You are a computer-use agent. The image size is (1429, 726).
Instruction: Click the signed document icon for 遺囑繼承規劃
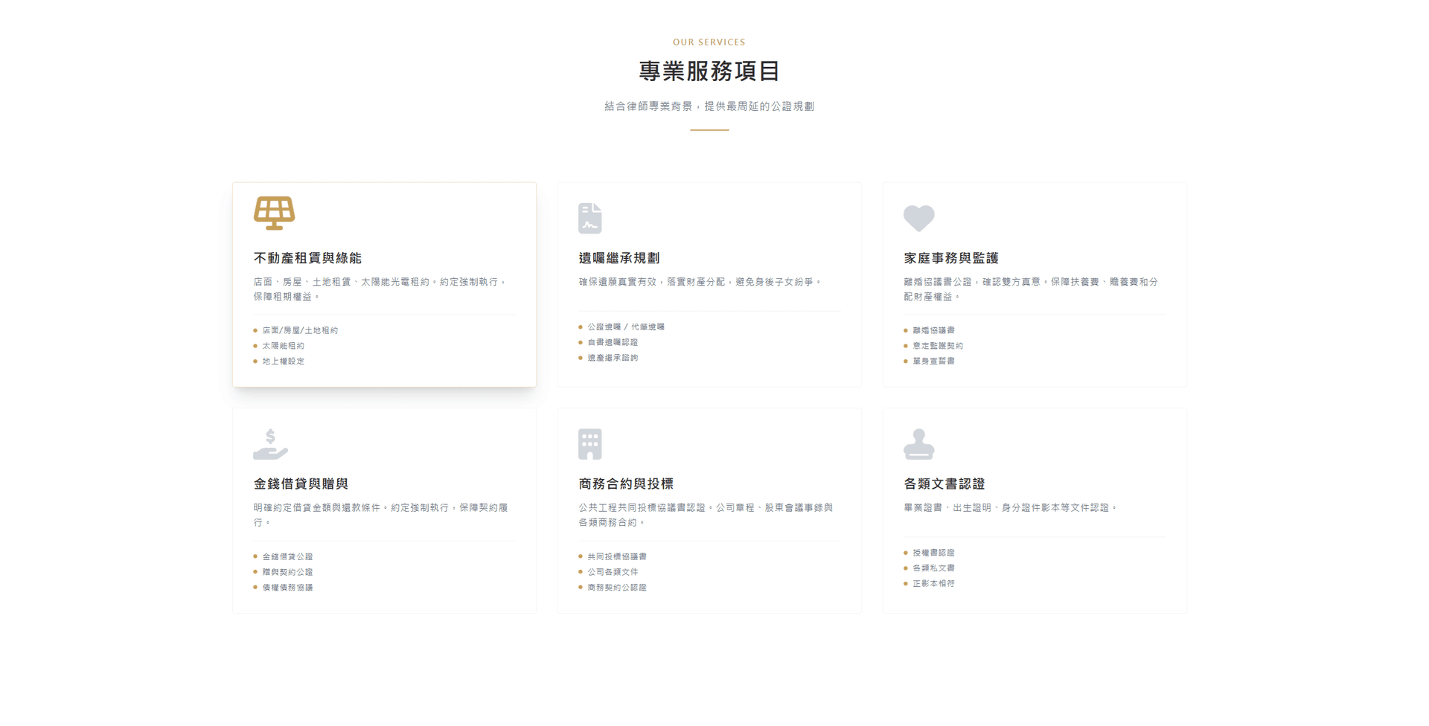coord(589,218)
